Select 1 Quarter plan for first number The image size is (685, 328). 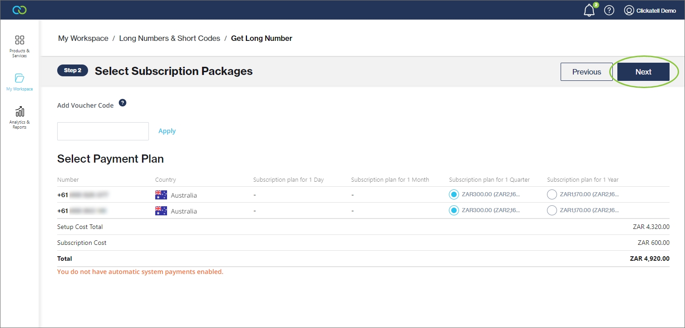click(x=453, y=195)
